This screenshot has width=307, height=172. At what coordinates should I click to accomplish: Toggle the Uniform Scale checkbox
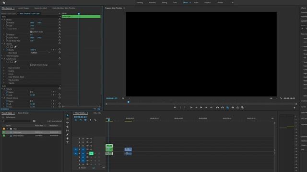click(31, 32)
